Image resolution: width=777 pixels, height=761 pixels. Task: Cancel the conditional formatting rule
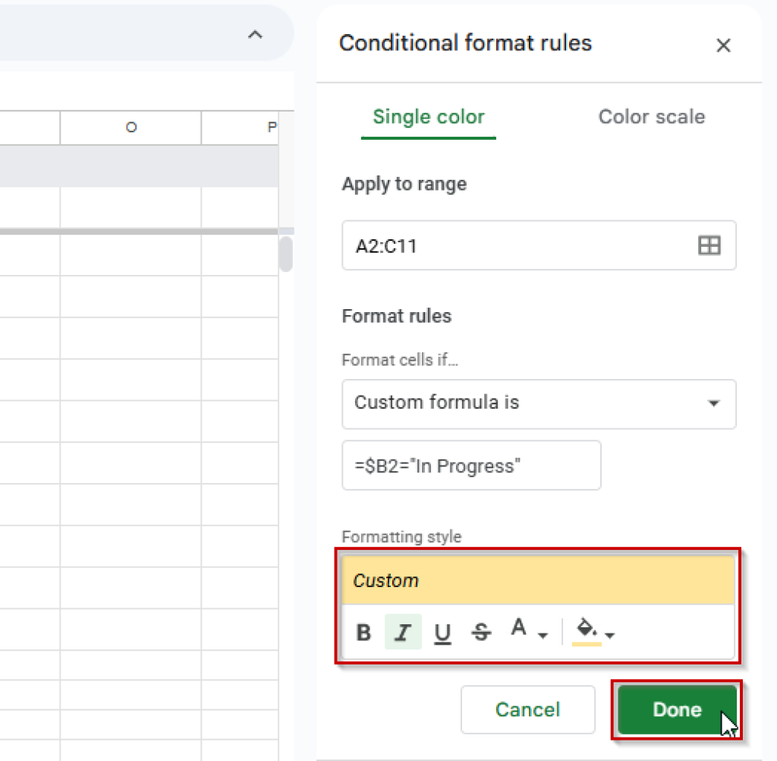pyautogui.click(x=527, y=709)
